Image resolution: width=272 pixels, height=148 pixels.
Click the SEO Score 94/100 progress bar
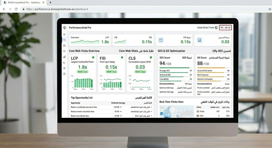point(176,68)
